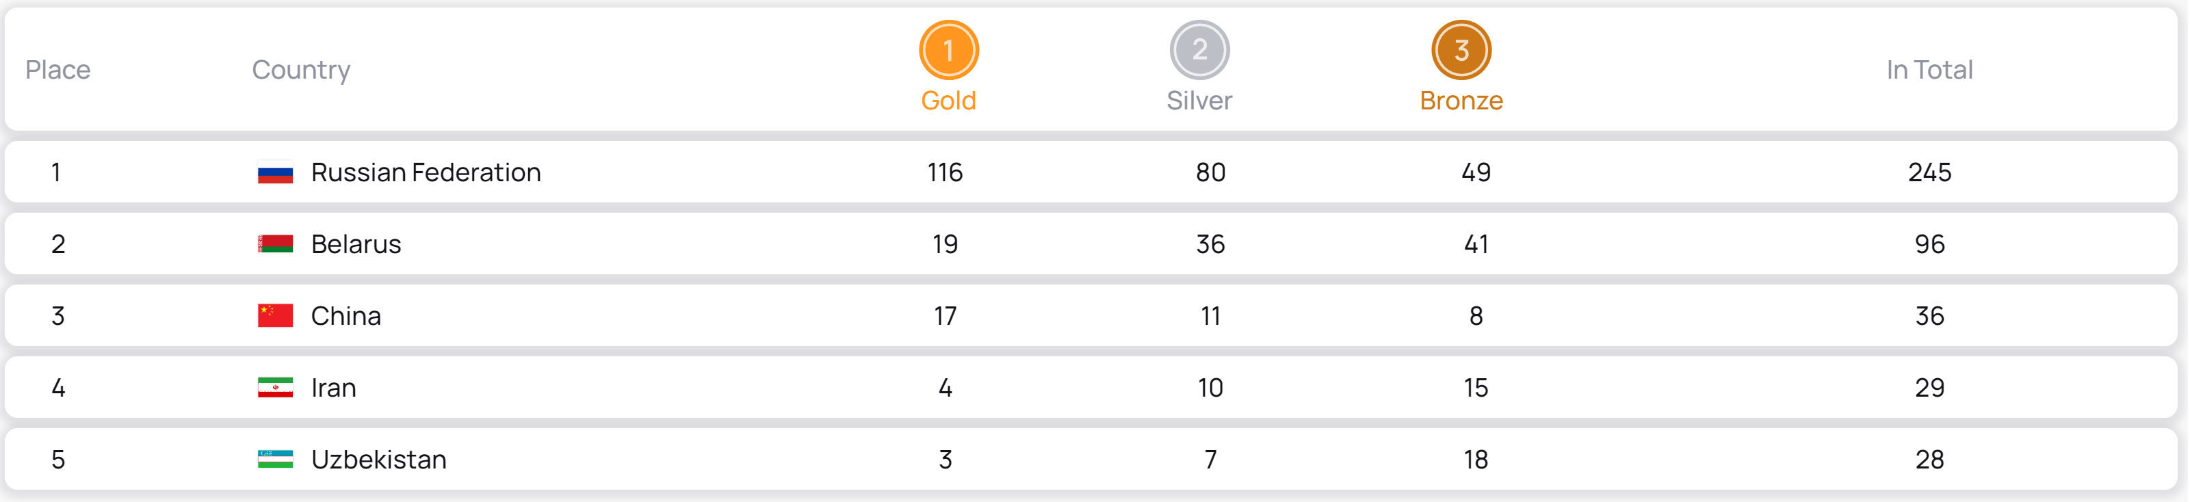Click the Gold column label

tap(949, 101)
